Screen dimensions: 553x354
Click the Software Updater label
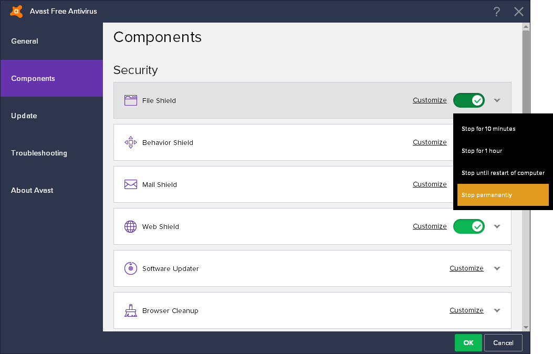tap(171, 269)
